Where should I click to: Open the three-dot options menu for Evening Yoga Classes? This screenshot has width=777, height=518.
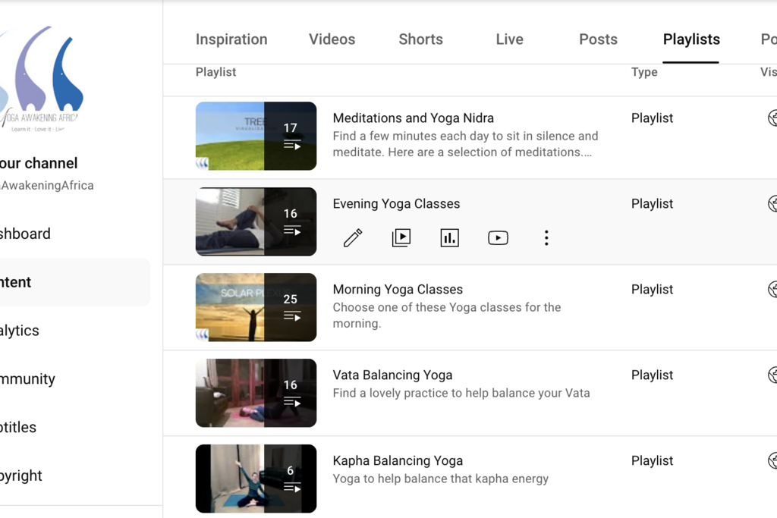pos(546,238)
